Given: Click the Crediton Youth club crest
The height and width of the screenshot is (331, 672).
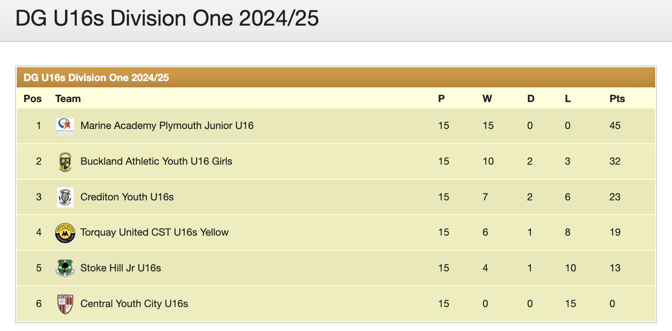Looking at the screenshot, I should pyautogui.click(x=65, y=197).
